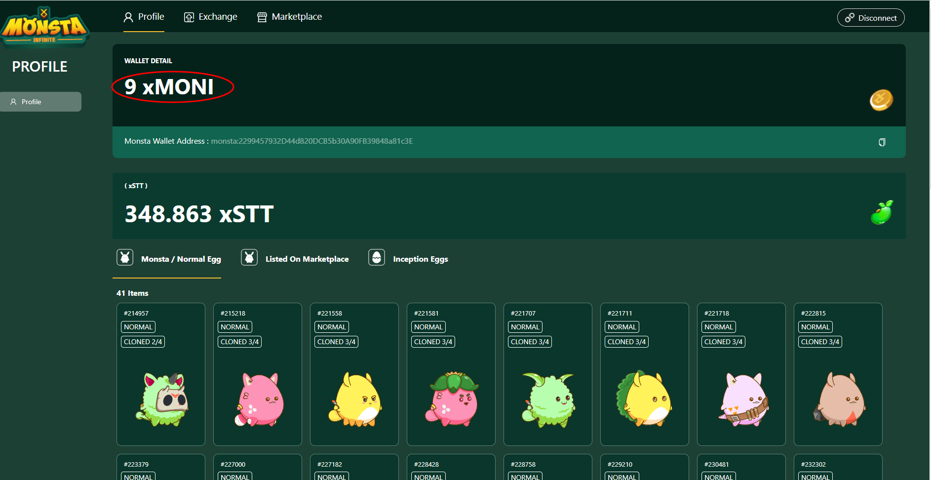Click the Monsta / Normal Egg monsta icon
This screenshot has height=480, width=931.
pyautogui.click(x=125, y=257)
